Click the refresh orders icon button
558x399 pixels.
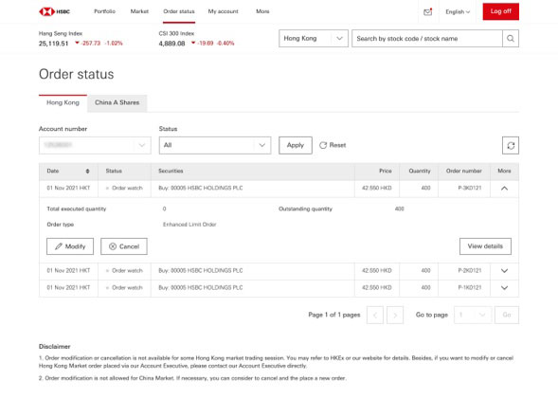pos(511,145)
